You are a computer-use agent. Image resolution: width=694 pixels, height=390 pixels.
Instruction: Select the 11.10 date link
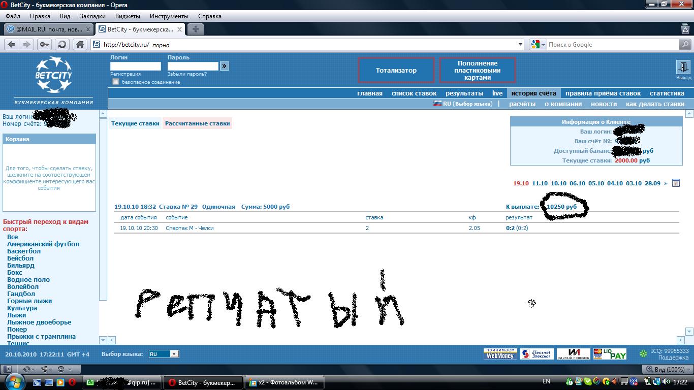[540, 183]
